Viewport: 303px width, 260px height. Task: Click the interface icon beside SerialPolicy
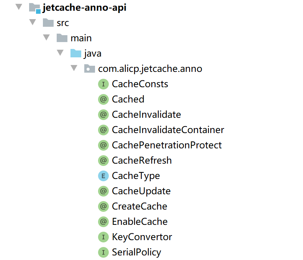tap(103, 252)
